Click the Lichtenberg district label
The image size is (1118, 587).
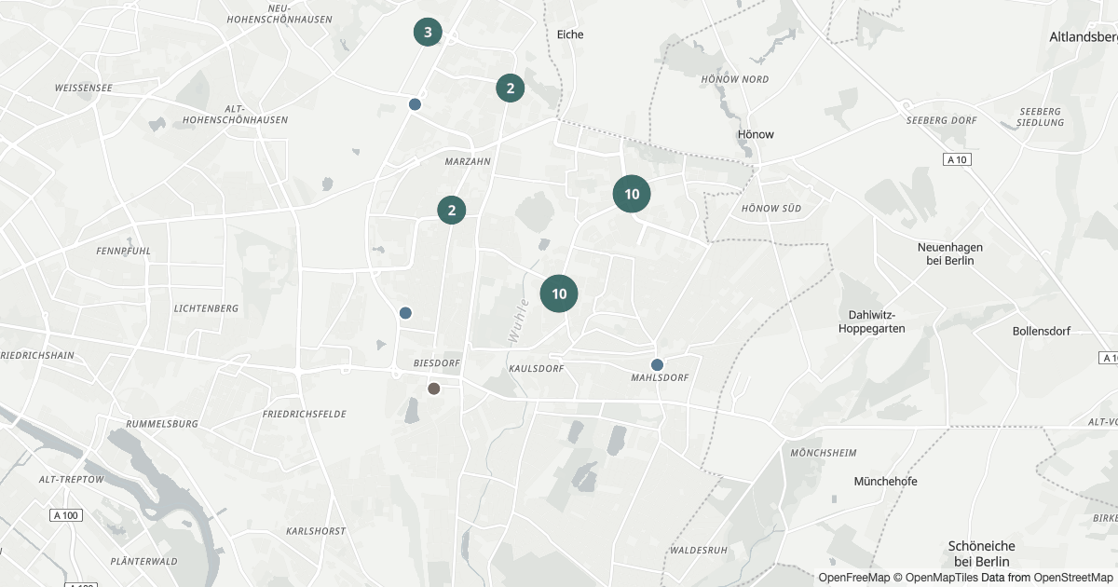tap(206, 308)
